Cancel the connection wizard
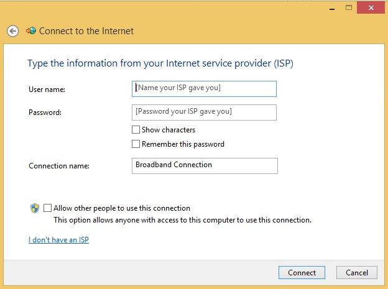Viewport: 388px width, 289px height. (x=356, y=272)
